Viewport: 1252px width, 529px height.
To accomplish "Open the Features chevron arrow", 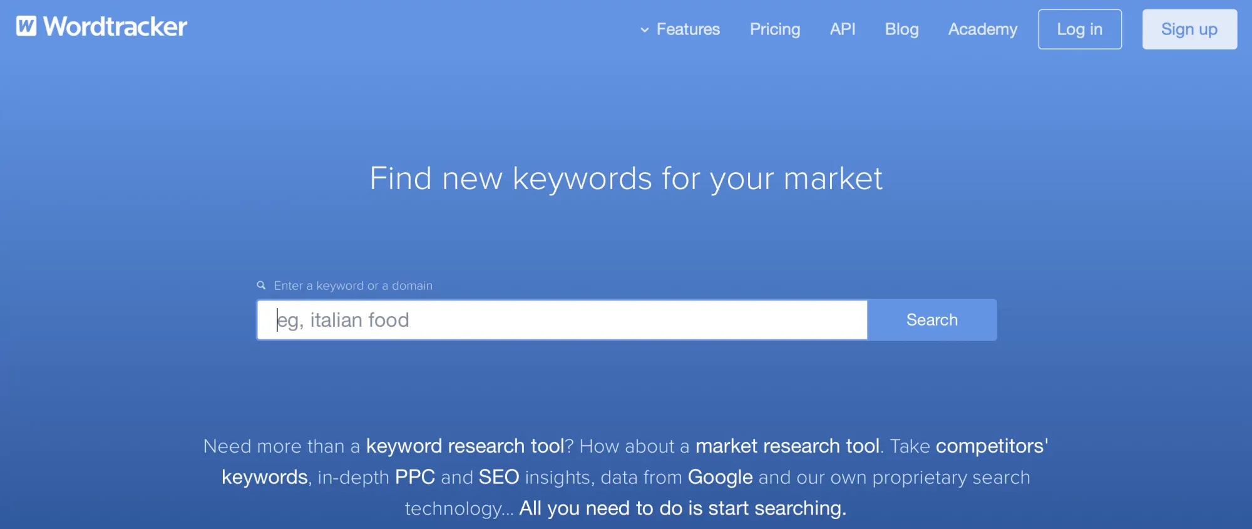I will (644, 30).
